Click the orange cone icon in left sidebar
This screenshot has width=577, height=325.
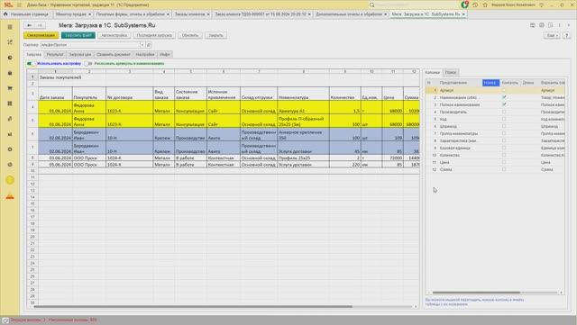click(10, 196)
